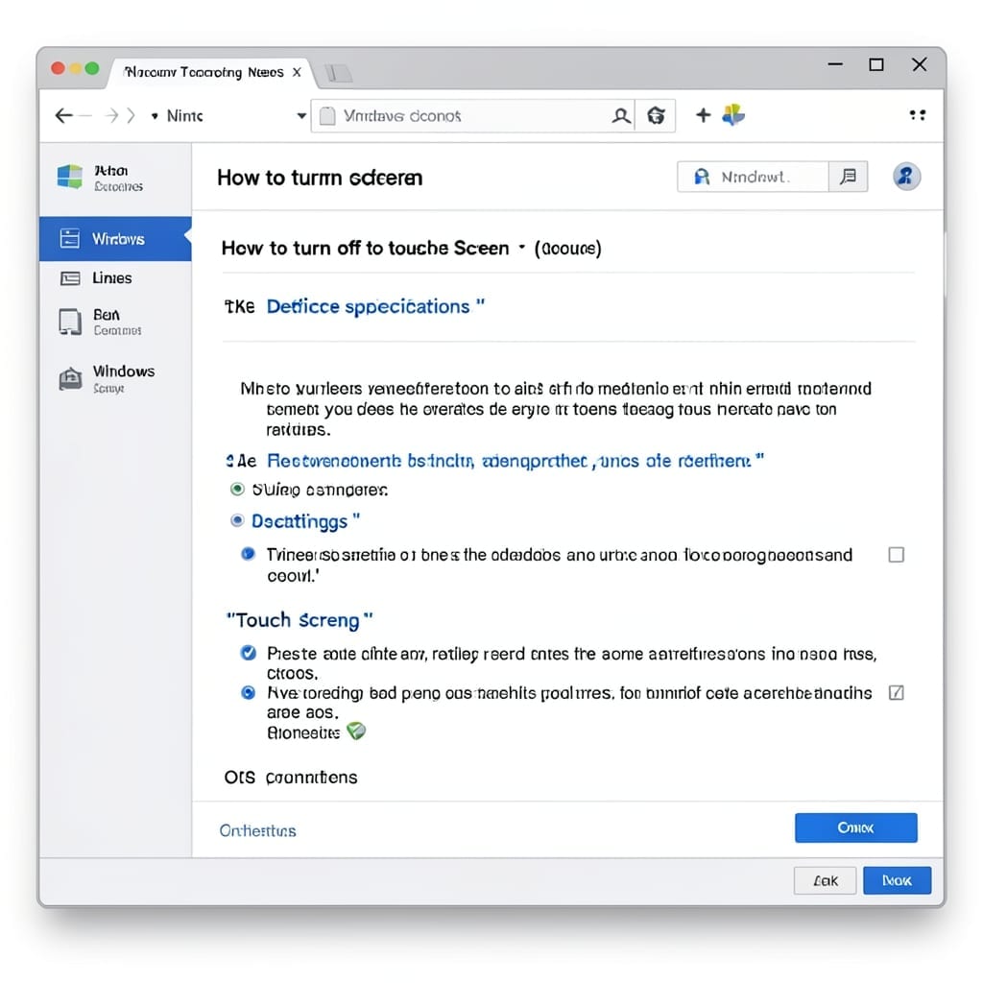The width and height of the screenshot is (983, 983).
Task: Select the green Suiep osnnoeres radio button
Action: [x=237, y=489]
